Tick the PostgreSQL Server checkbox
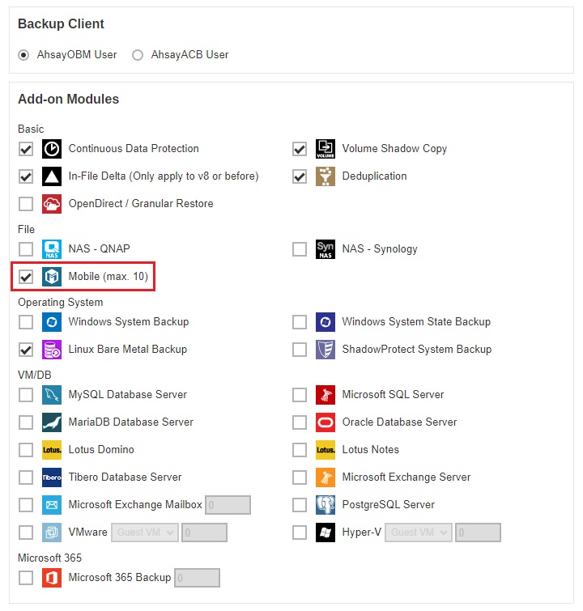 pyautogui.click(x=300, y=505)
